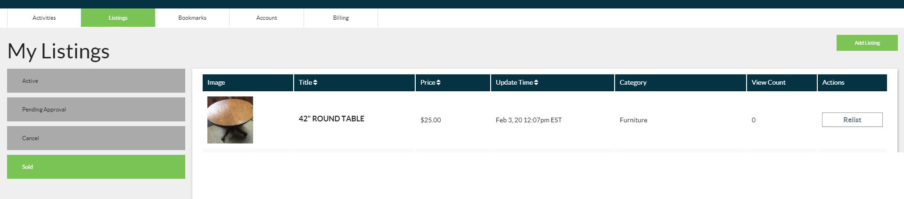Relist the 42" Round Table item

852,120
